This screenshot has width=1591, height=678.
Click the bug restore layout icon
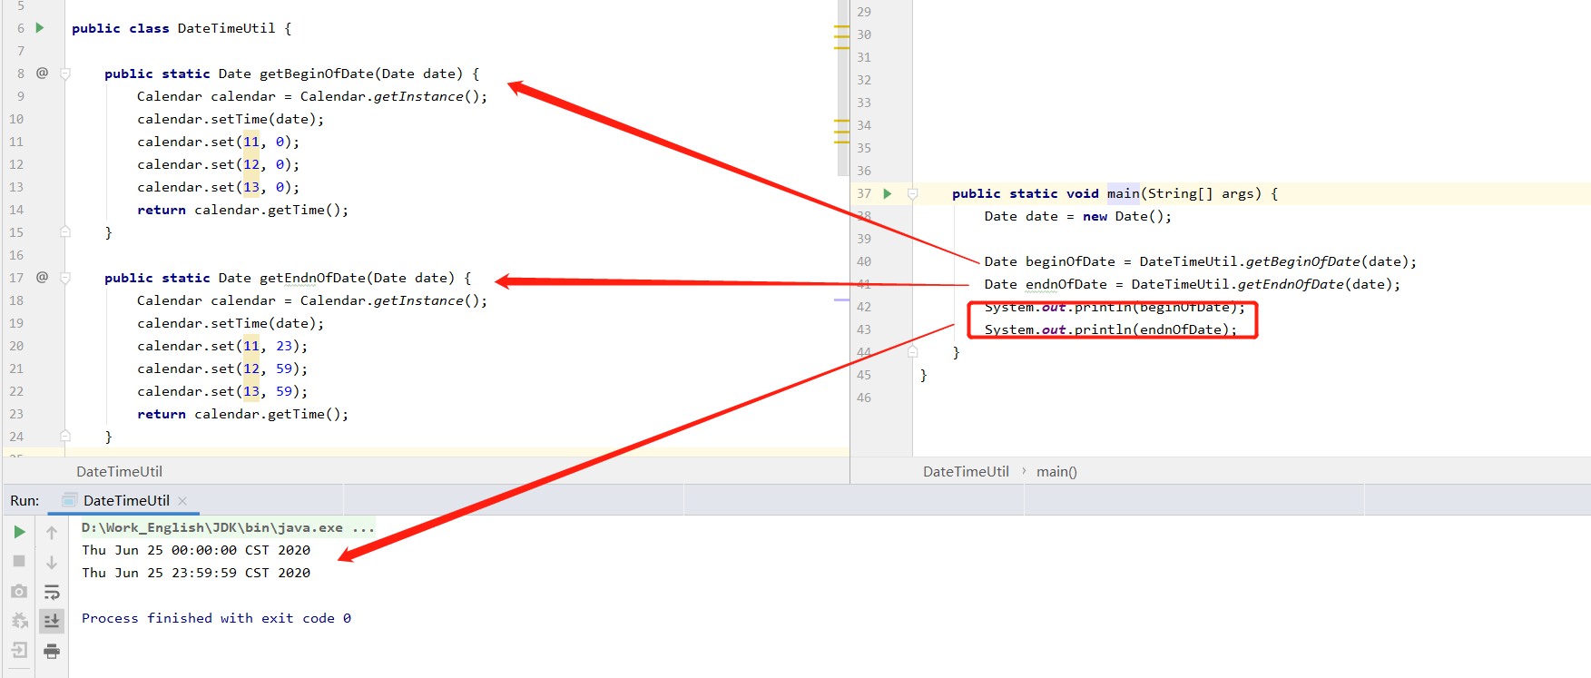pyautogui.click(x=19, y=621)
